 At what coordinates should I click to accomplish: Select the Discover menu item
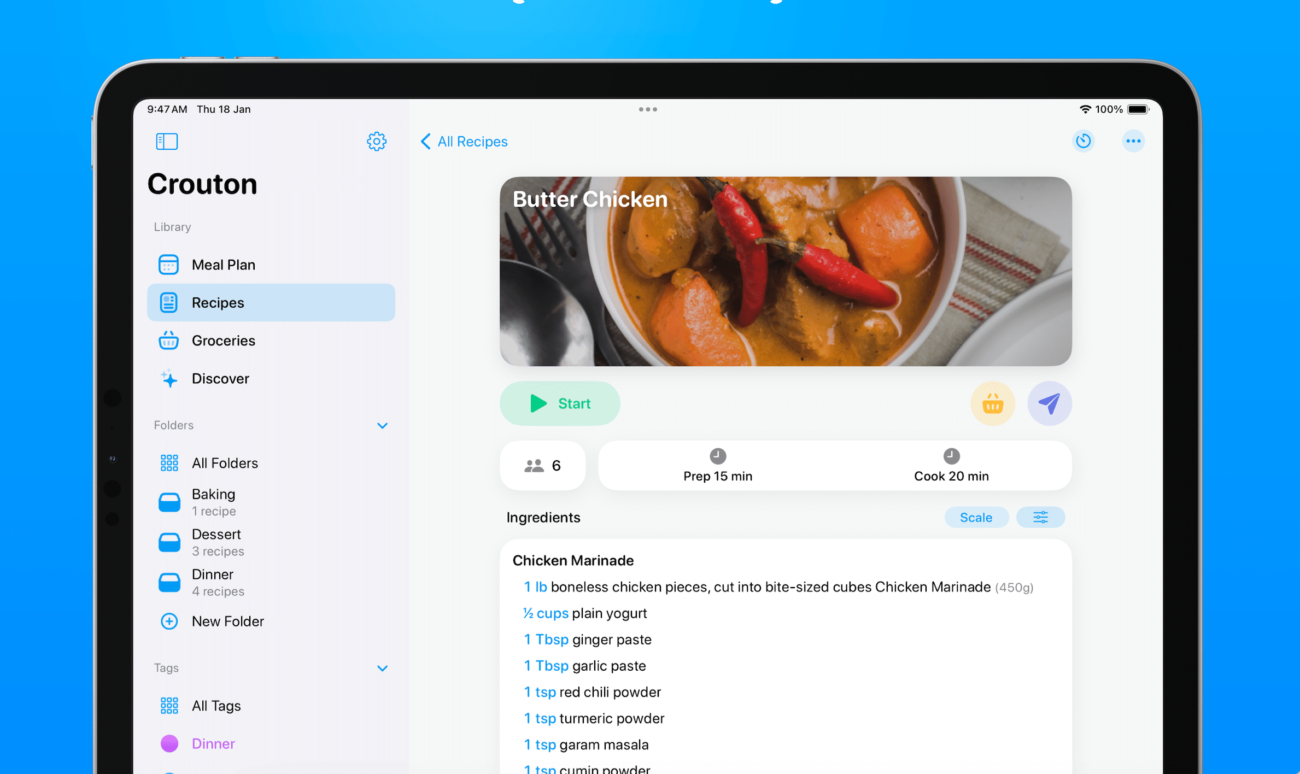point(219,378)
